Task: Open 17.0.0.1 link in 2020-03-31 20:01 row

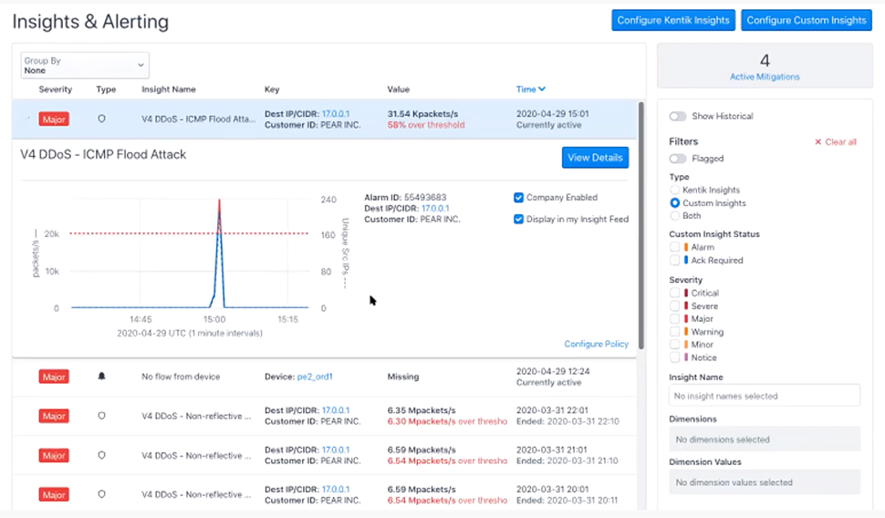Action: pyautogui.click(x=336, y=489)
